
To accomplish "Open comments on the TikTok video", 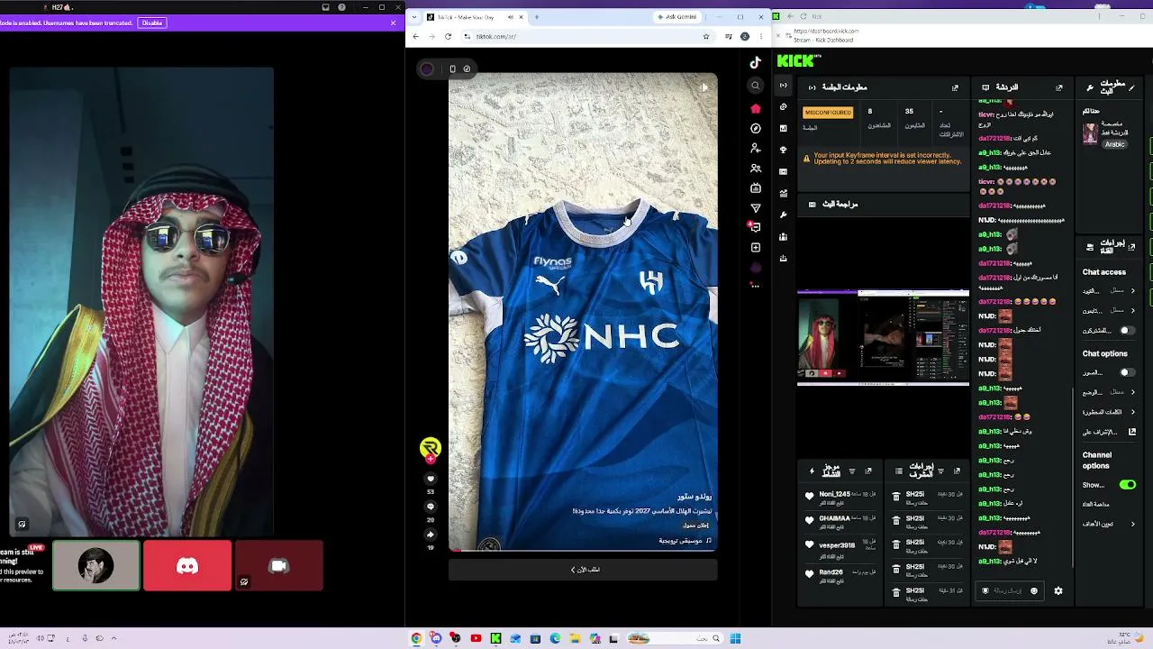I will [x=431, y=507].
